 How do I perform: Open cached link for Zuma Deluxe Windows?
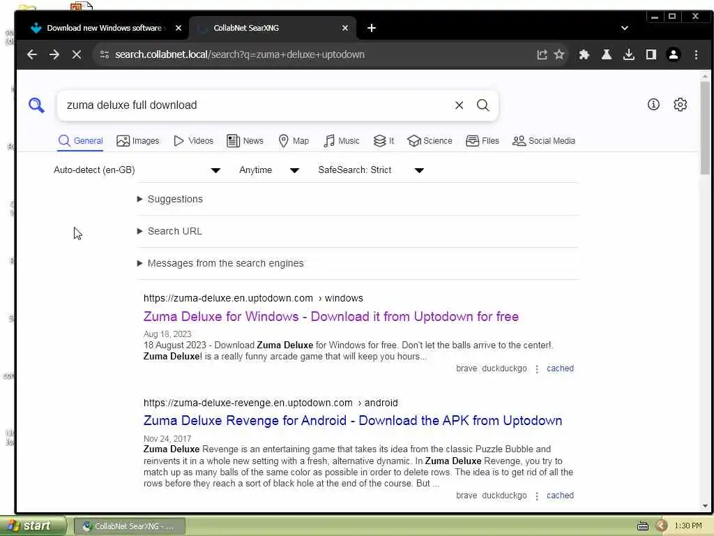[560, 368]
